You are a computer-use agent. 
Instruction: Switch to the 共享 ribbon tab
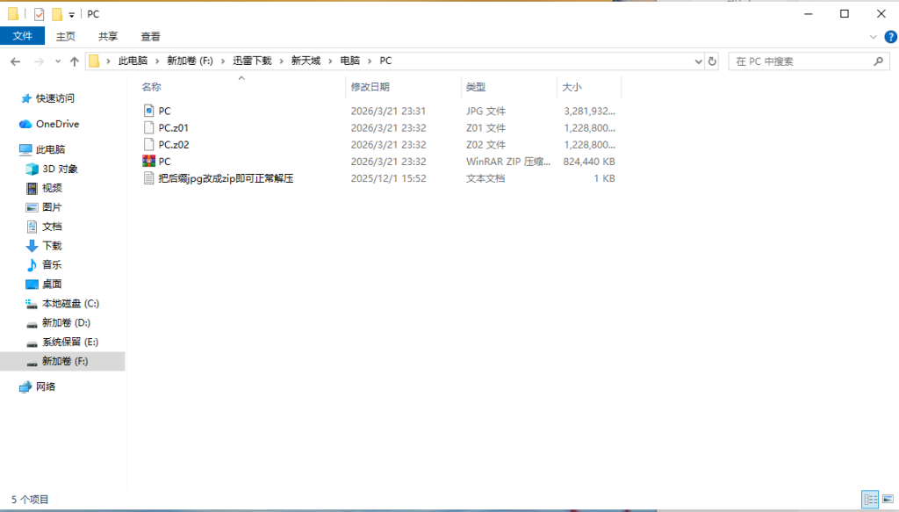click(x=108, y=36)
